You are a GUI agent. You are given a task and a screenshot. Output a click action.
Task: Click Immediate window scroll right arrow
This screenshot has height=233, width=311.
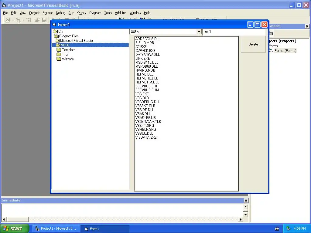[x=241, y=219]
